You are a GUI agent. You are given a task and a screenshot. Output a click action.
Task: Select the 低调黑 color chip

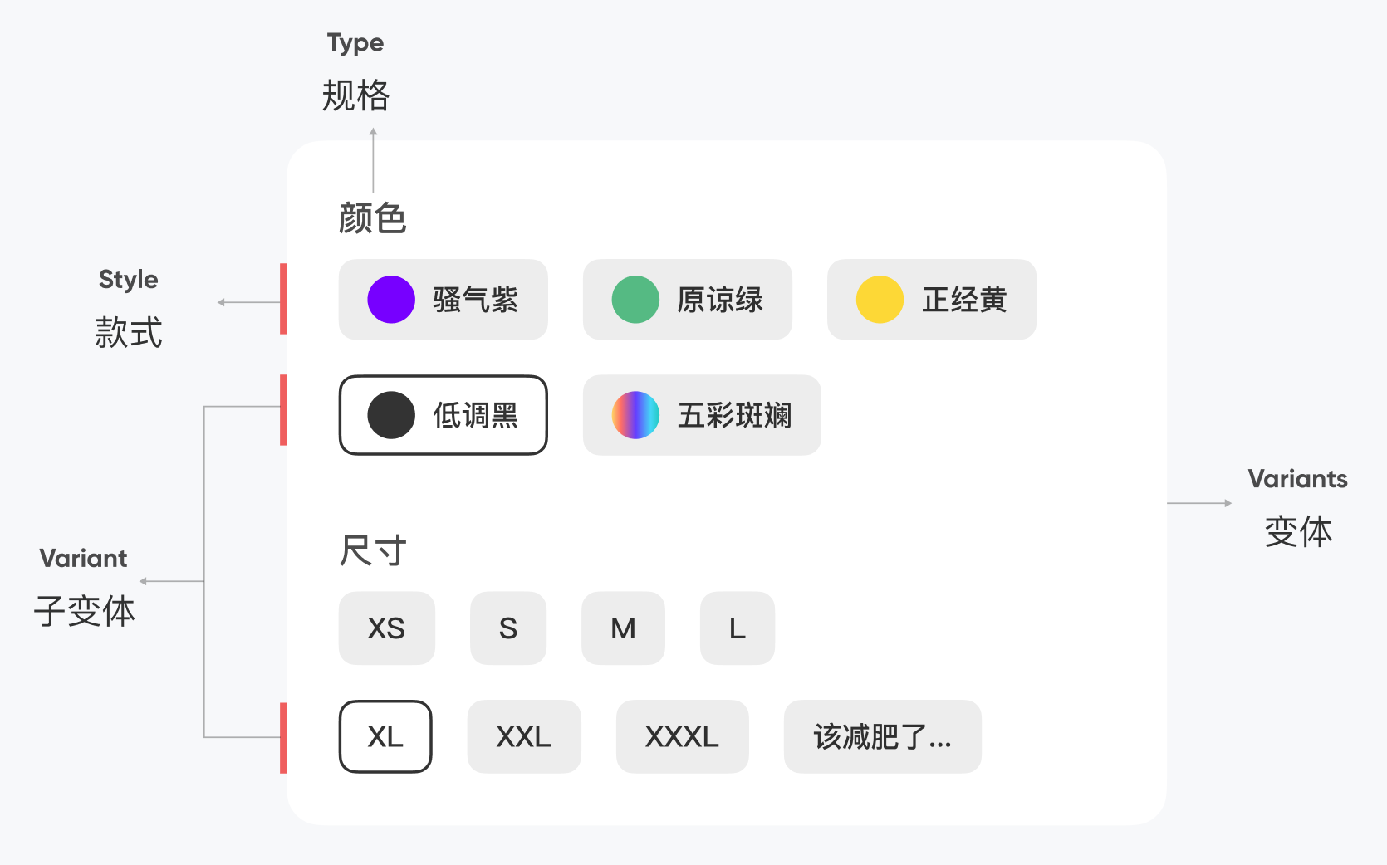[x=474, y=415]
